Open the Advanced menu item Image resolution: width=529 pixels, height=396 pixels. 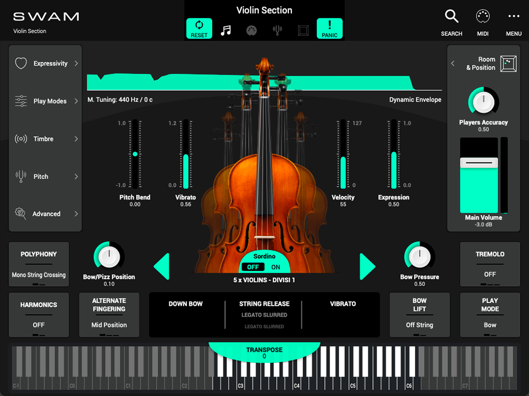46,214
